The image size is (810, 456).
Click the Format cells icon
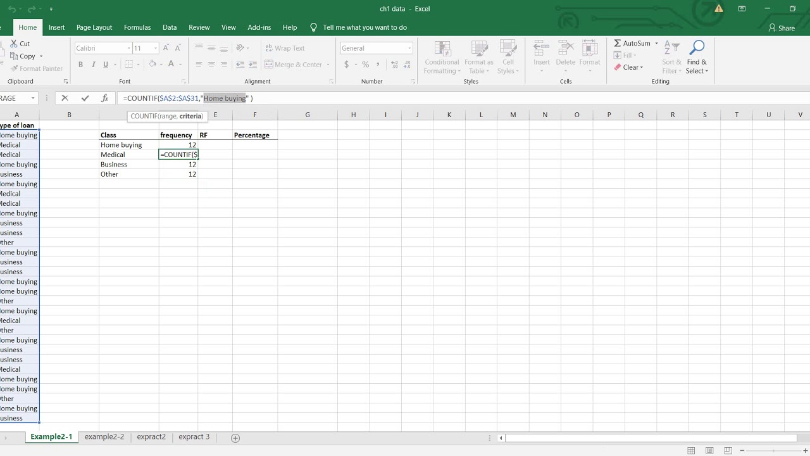click(x=590, y=48)
